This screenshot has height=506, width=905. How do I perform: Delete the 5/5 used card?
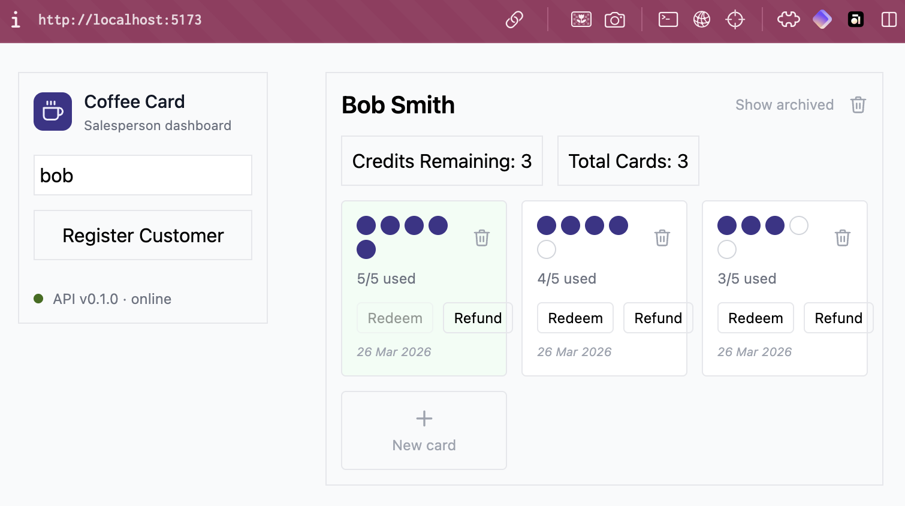pos(482,237)
